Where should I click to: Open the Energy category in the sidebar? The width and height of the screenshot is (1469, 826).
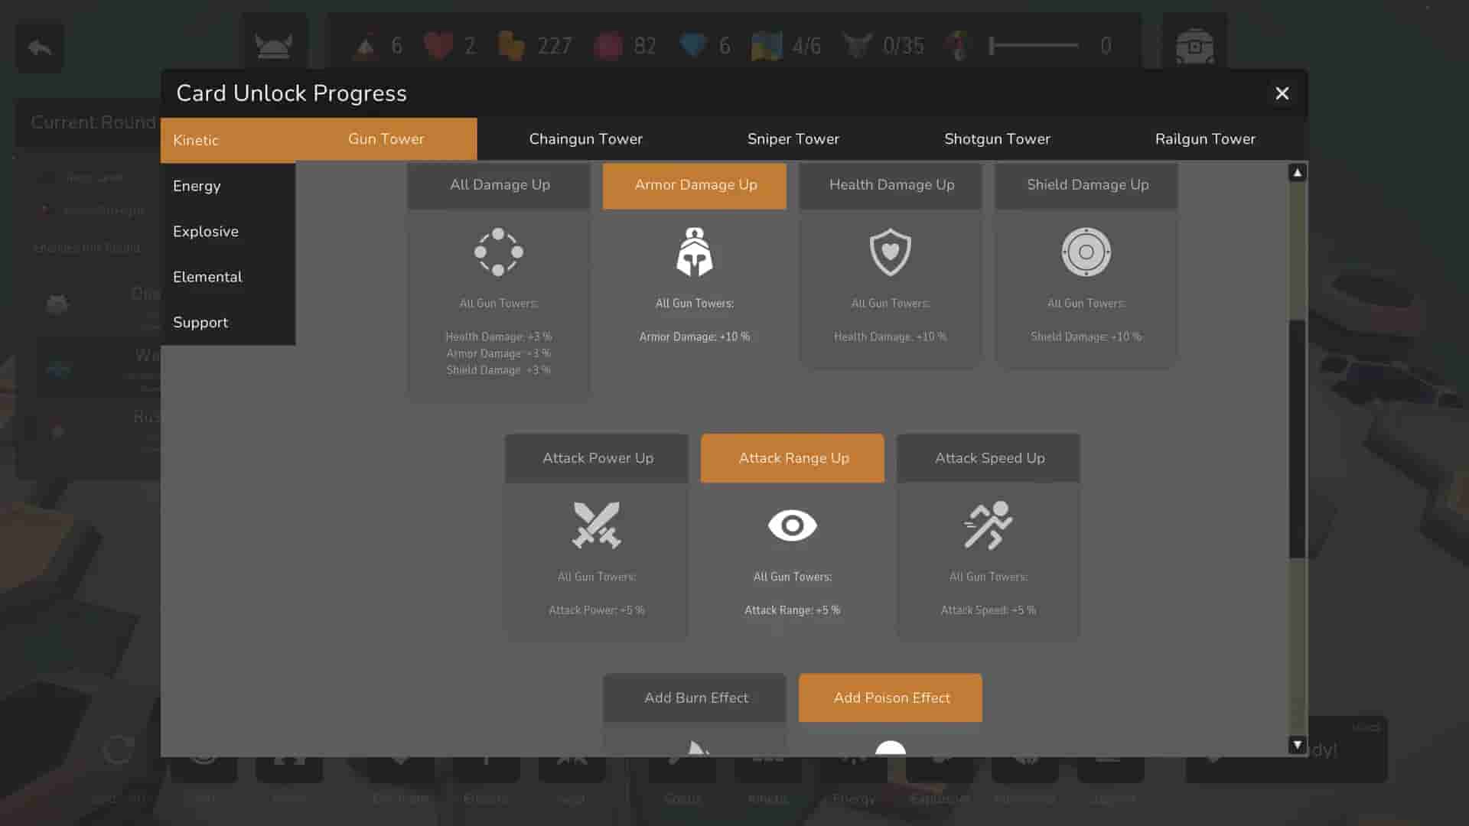click(x=197, y=186)
